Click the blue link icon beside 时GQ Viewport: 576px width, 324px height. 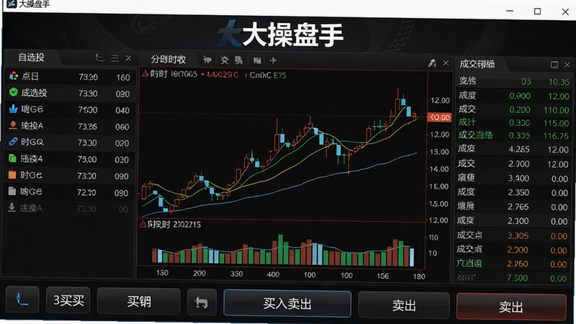13,141
